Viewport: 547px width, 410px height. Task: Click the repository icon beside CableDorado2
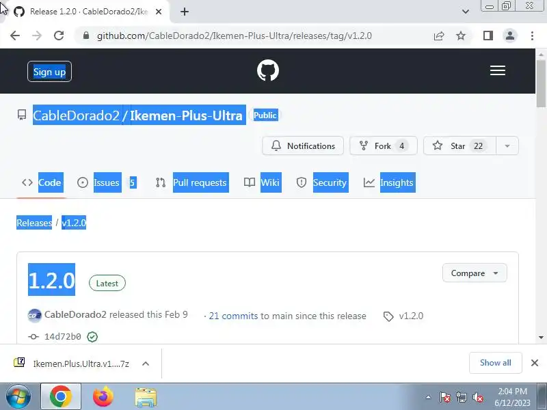22,115
